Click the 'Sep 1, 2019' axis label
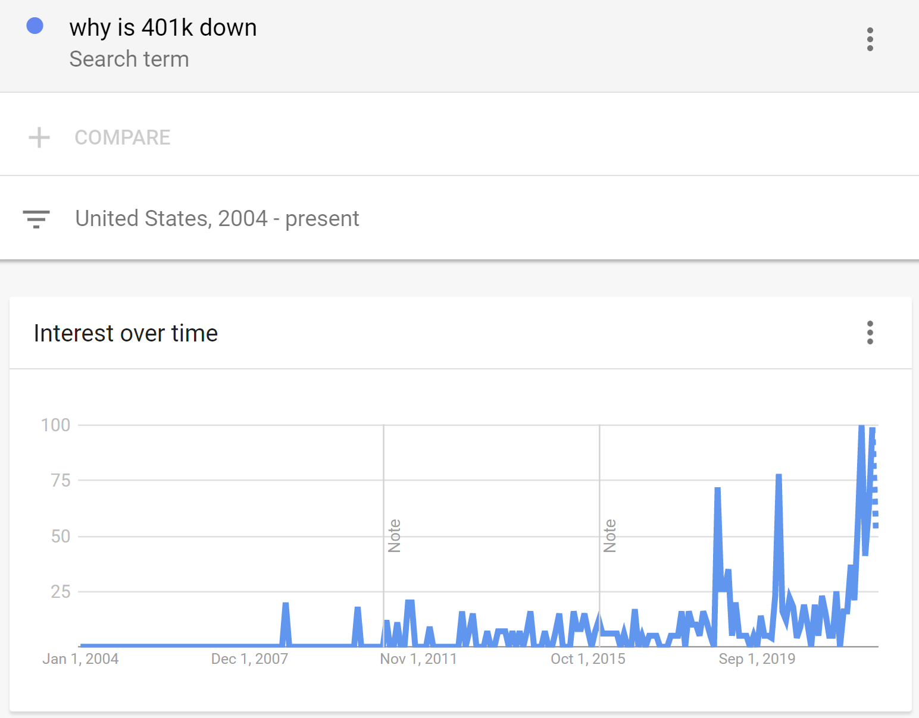 coord(757,659)
